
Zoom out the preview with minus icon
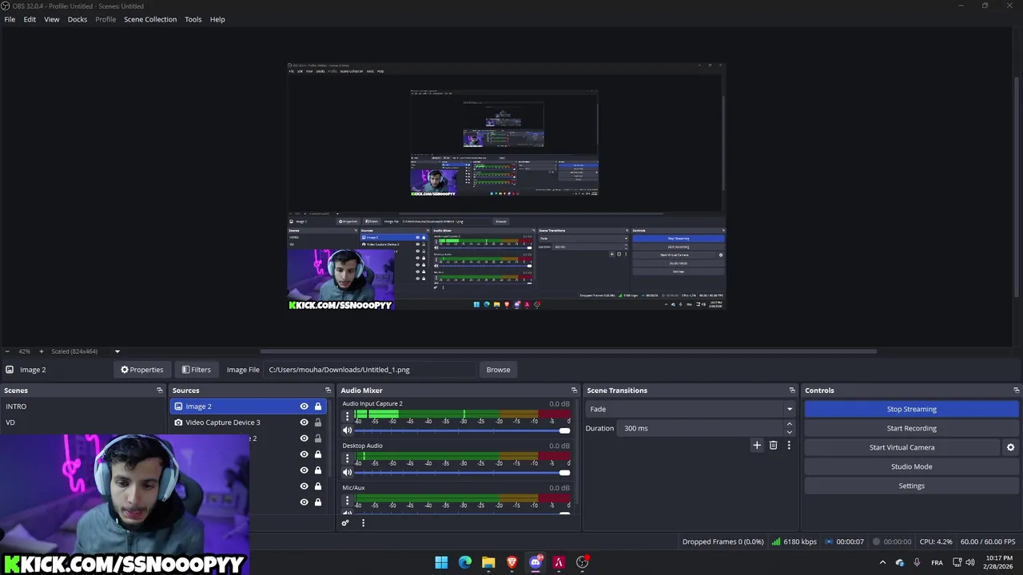(7, 351)
